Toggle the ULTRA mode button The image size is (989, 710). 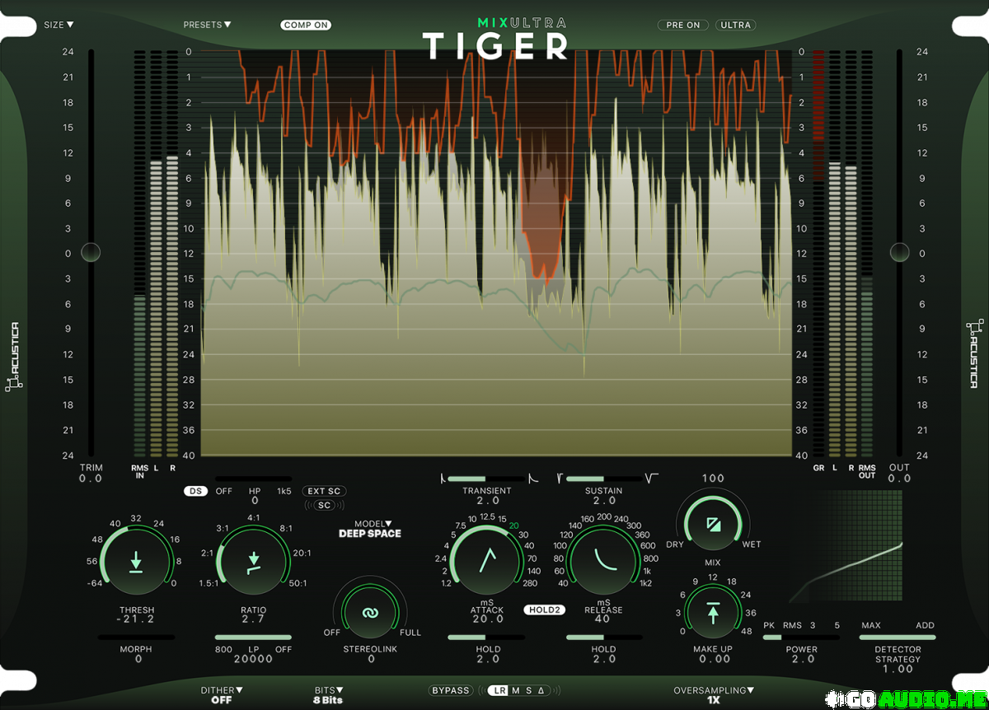coord(735,26)
